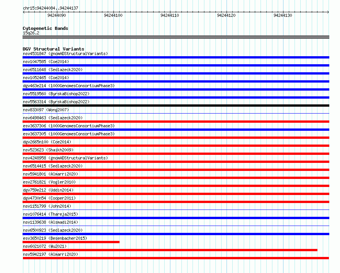The height and width of the screenshot is (273, 340).
Task: Select the dgv2665n100 (Coe2014) variant
Action: pos(47,142)
